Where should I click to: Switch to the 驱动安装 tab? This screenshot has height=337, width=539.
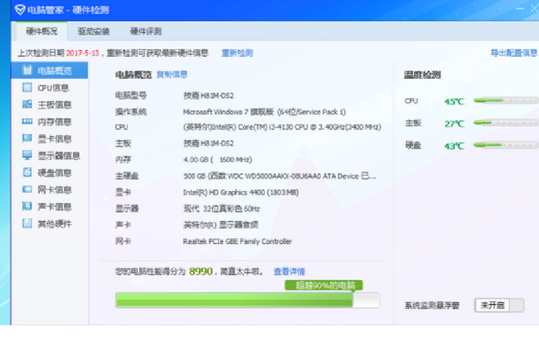click(x=94, y=31)
